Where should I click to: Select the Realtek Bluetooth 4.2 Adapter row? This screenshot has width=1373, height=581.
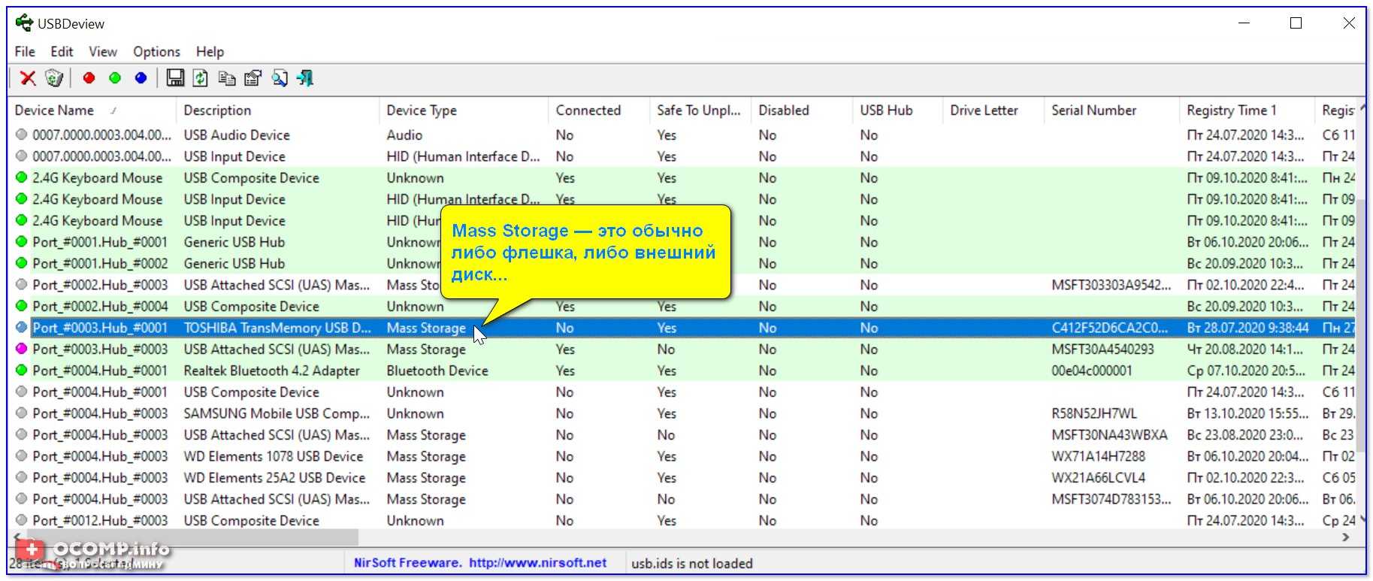click(271, 371)
